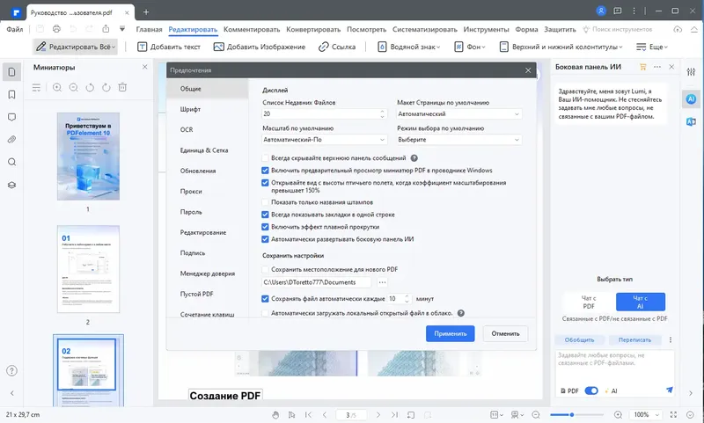
Task: Open the Конвертировать ribbon tab
Action: pos(313,29)
